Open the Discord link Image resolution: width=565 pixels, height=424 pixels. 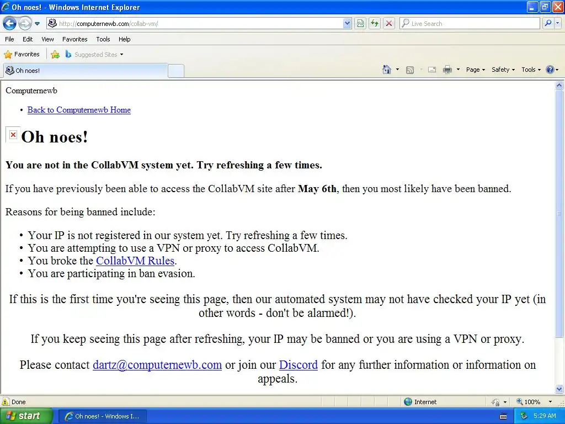pyautogui.click(x=299, y=365)
